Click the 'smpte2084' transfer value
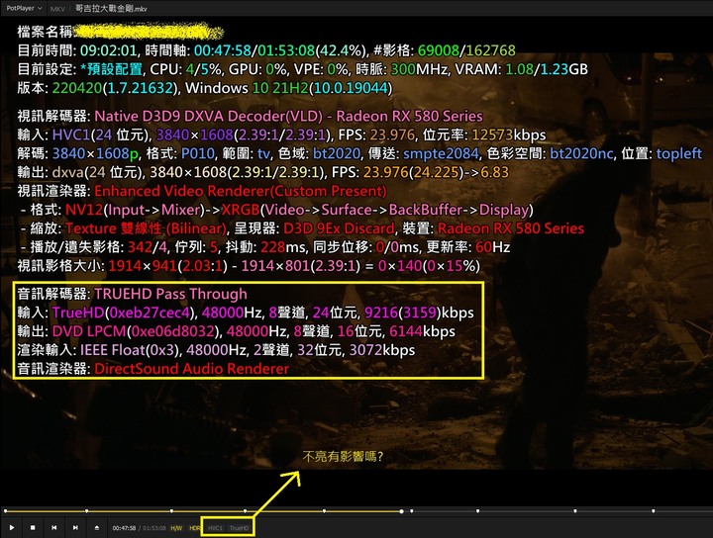 coord(441,153)
